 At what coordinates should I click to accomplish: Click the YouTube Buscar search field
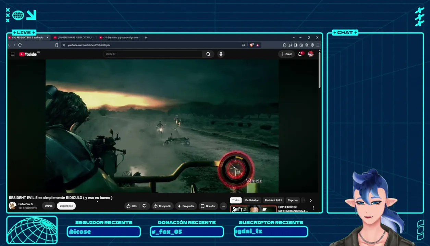coord(152,54)
